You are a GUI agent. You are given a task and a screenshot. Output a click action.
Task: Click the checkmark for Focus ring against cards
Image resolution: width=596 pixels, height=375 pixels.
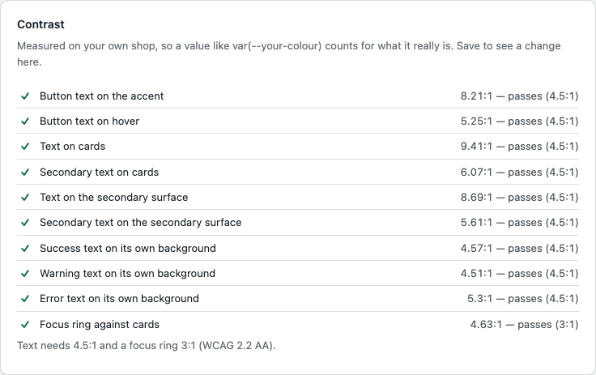25,325
